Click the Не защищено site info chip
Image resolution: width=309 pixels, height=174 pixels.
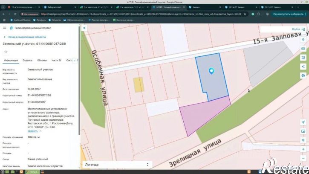(30, 14)
